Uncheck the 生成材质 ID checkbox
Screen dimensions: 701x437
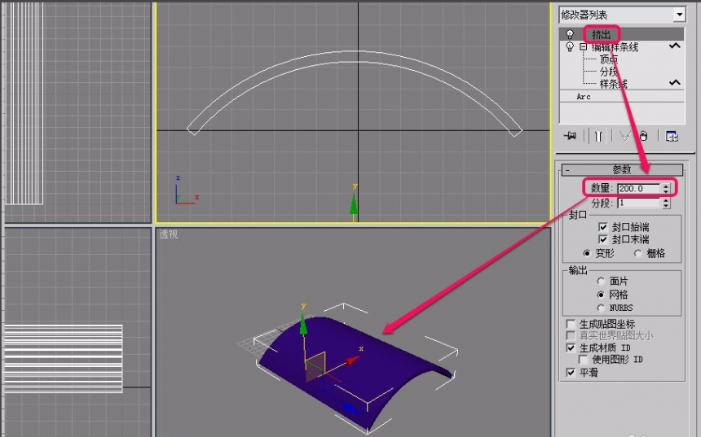pyautogui.click(x=571, y=347)
